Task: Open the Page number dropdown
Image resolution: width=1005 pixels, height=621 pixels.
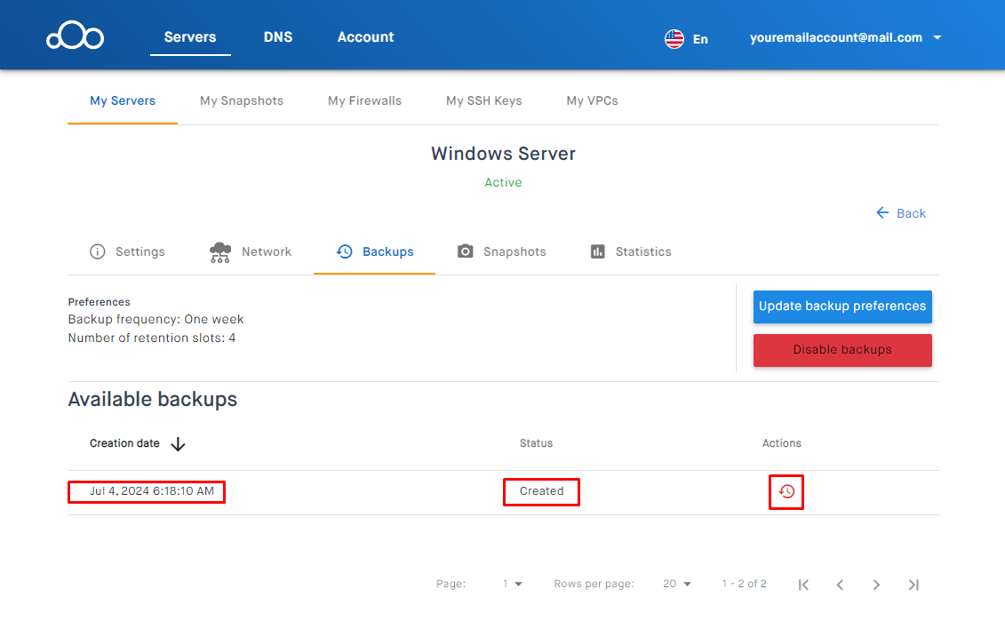Action: (513, 584)
